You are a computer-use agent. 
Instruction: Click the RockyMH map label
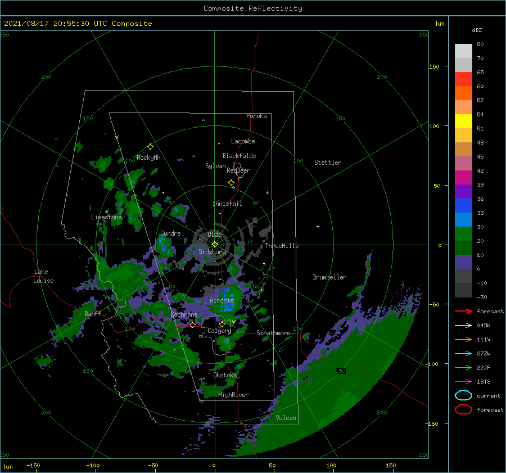(148, 157)
